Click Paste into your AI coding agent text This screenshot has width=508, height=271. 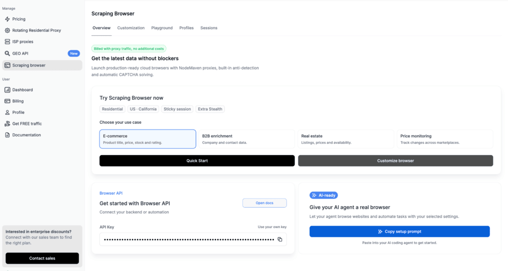click(x=399, y=243)
